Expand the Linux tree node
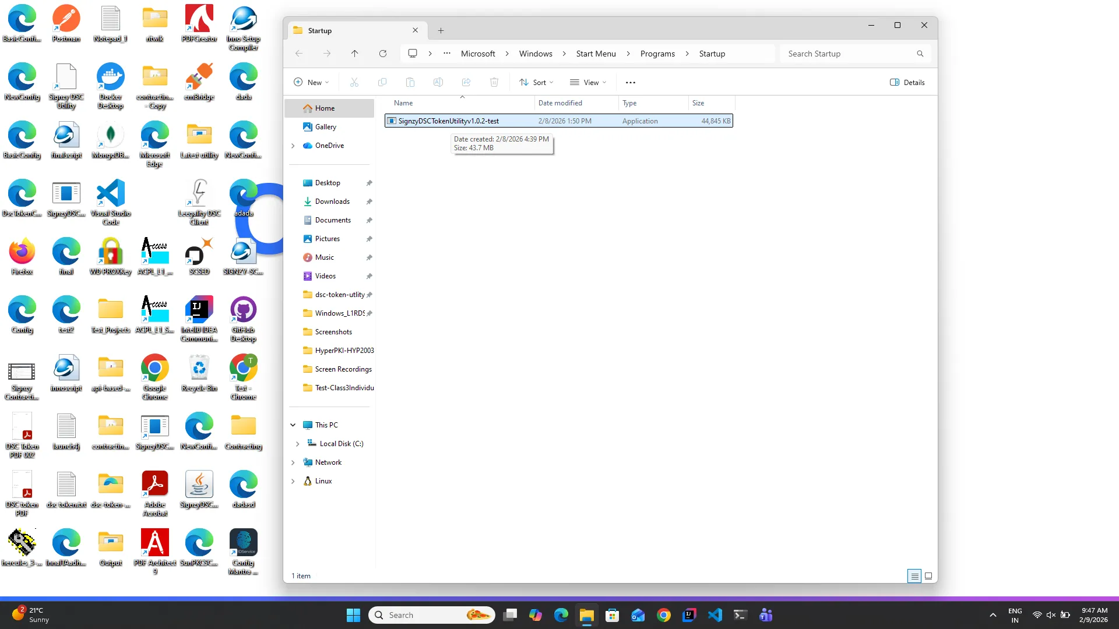Viewport: 1119px width, 629px height. [x=293, y=481]
